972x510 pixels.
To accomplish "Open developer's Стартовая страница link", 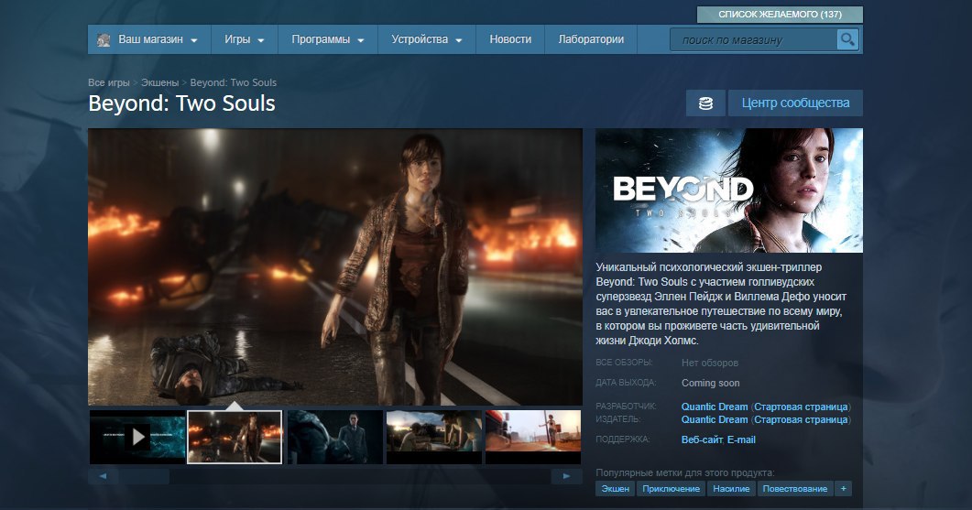I will 801,407.
